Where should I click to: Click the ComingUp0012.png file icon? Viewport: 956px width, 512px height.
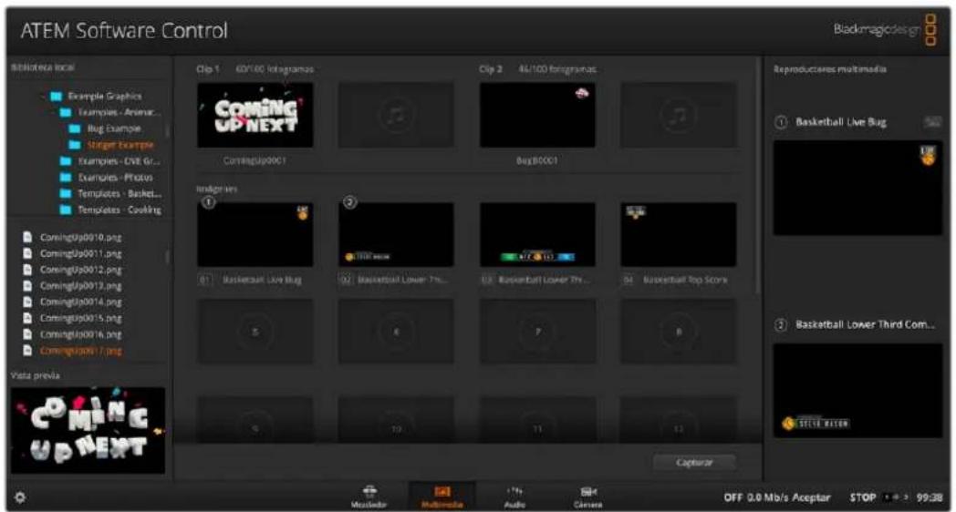pos(27,269)
